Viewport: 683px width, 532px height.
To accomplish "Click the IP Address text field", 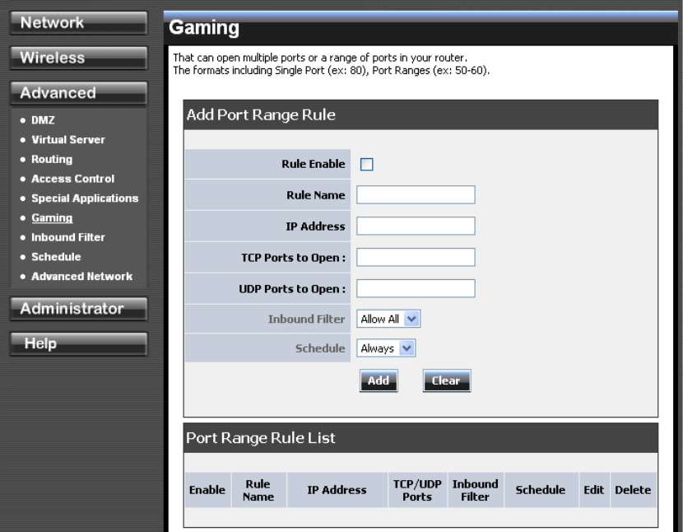I will tap(416, 226).
